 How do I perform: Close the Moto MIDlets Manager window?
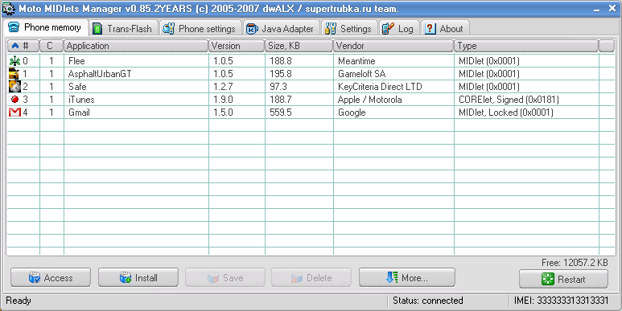click(612, 8)
